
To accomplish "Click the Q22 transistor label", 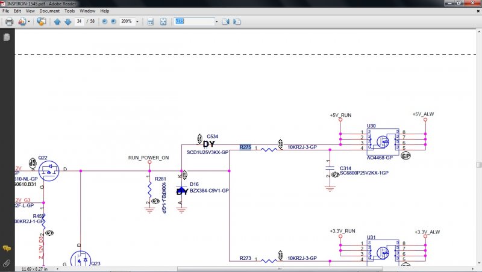I will tap(43, 158).
